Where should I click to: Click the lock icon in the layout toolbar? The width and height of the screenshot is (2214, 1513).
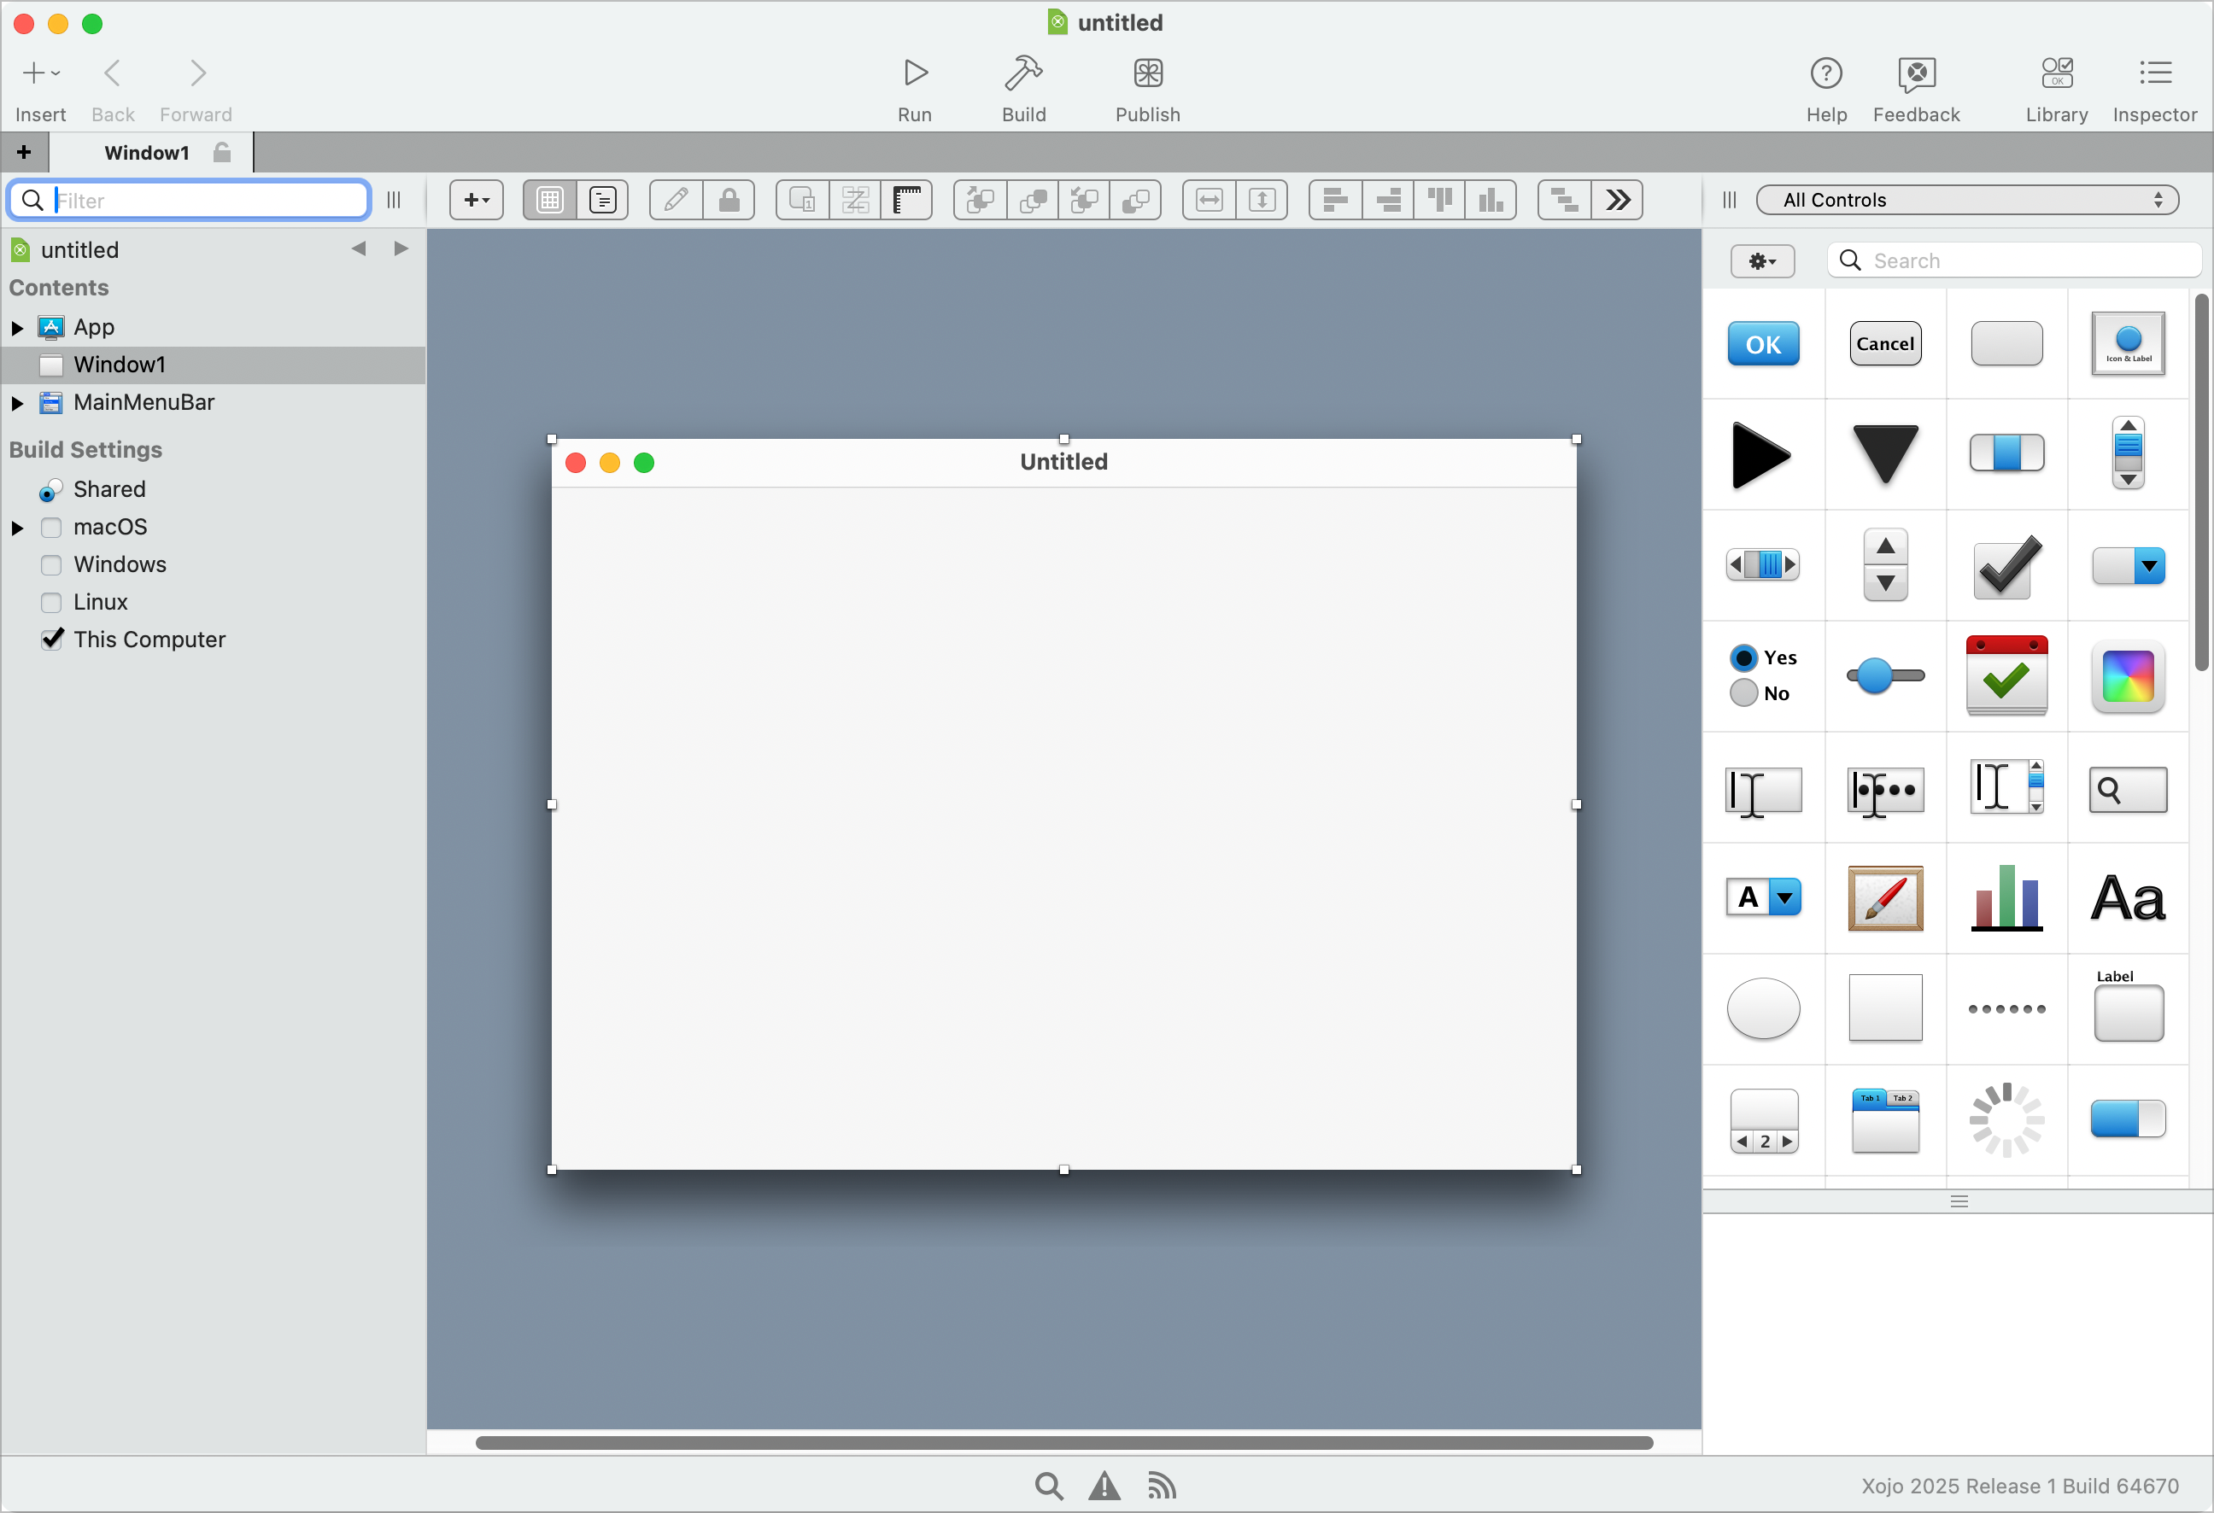click(x=729, y=200)
